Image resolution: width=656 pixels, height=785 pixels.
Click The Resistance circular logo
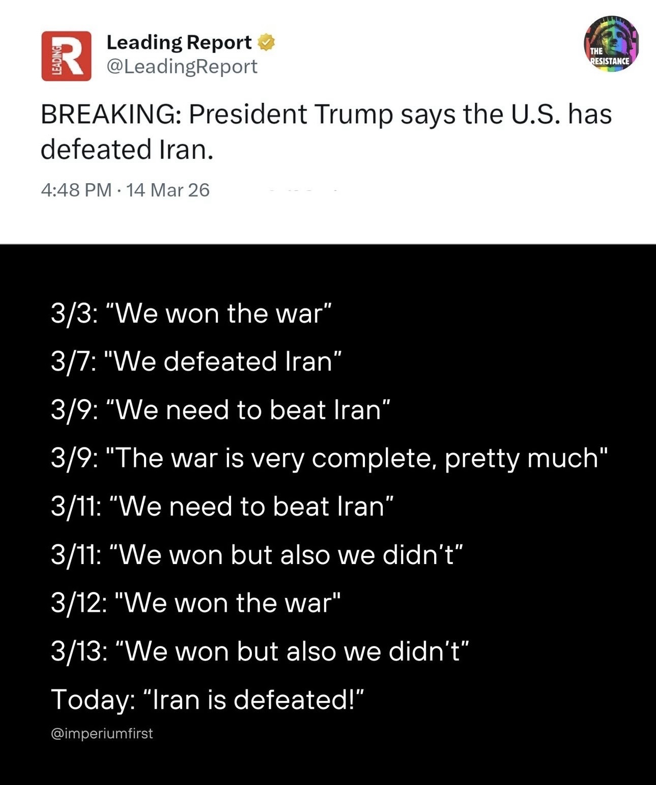tap(611, 44)
